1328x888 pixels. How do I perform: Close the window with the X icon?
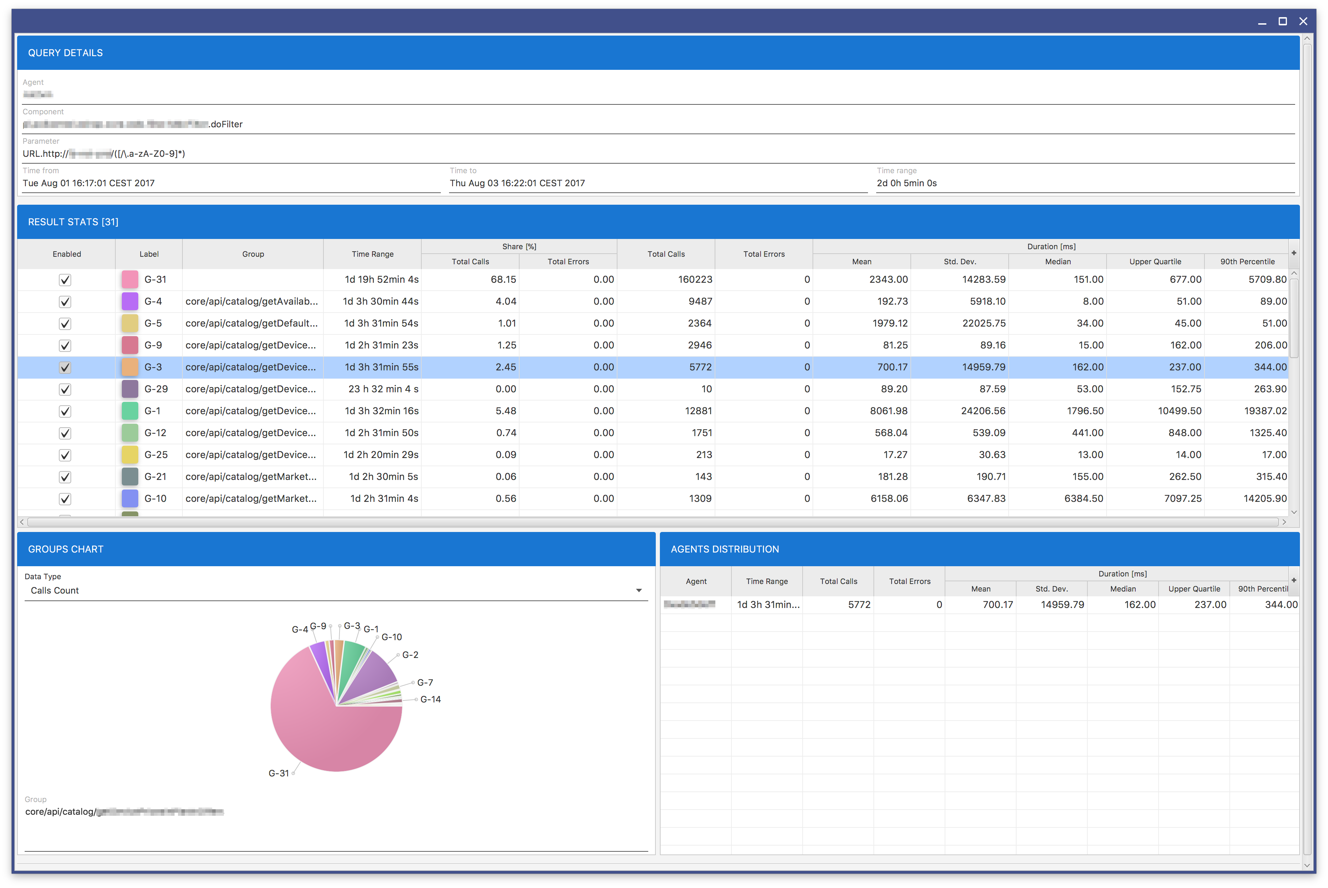[1303, 22]
